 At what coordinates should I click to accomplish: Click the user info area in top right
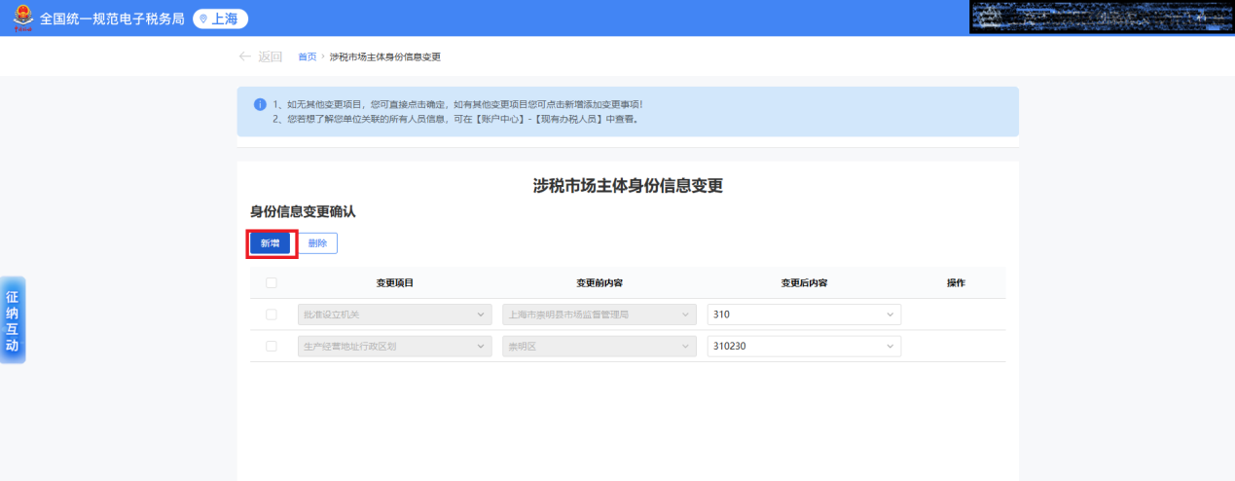pos(1101,18)
